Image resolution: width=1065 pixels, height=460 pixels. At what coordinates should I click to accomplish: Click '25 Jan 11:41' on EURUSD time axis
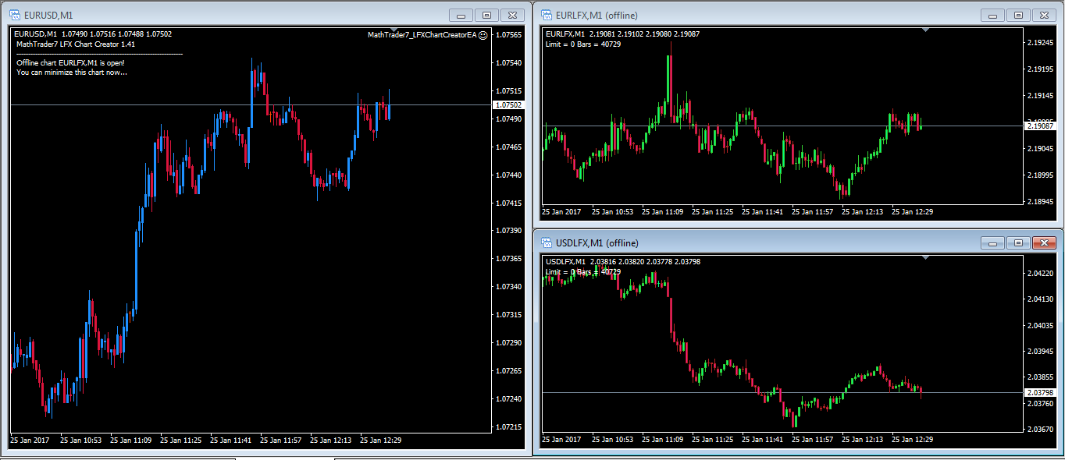coord(230,440)
